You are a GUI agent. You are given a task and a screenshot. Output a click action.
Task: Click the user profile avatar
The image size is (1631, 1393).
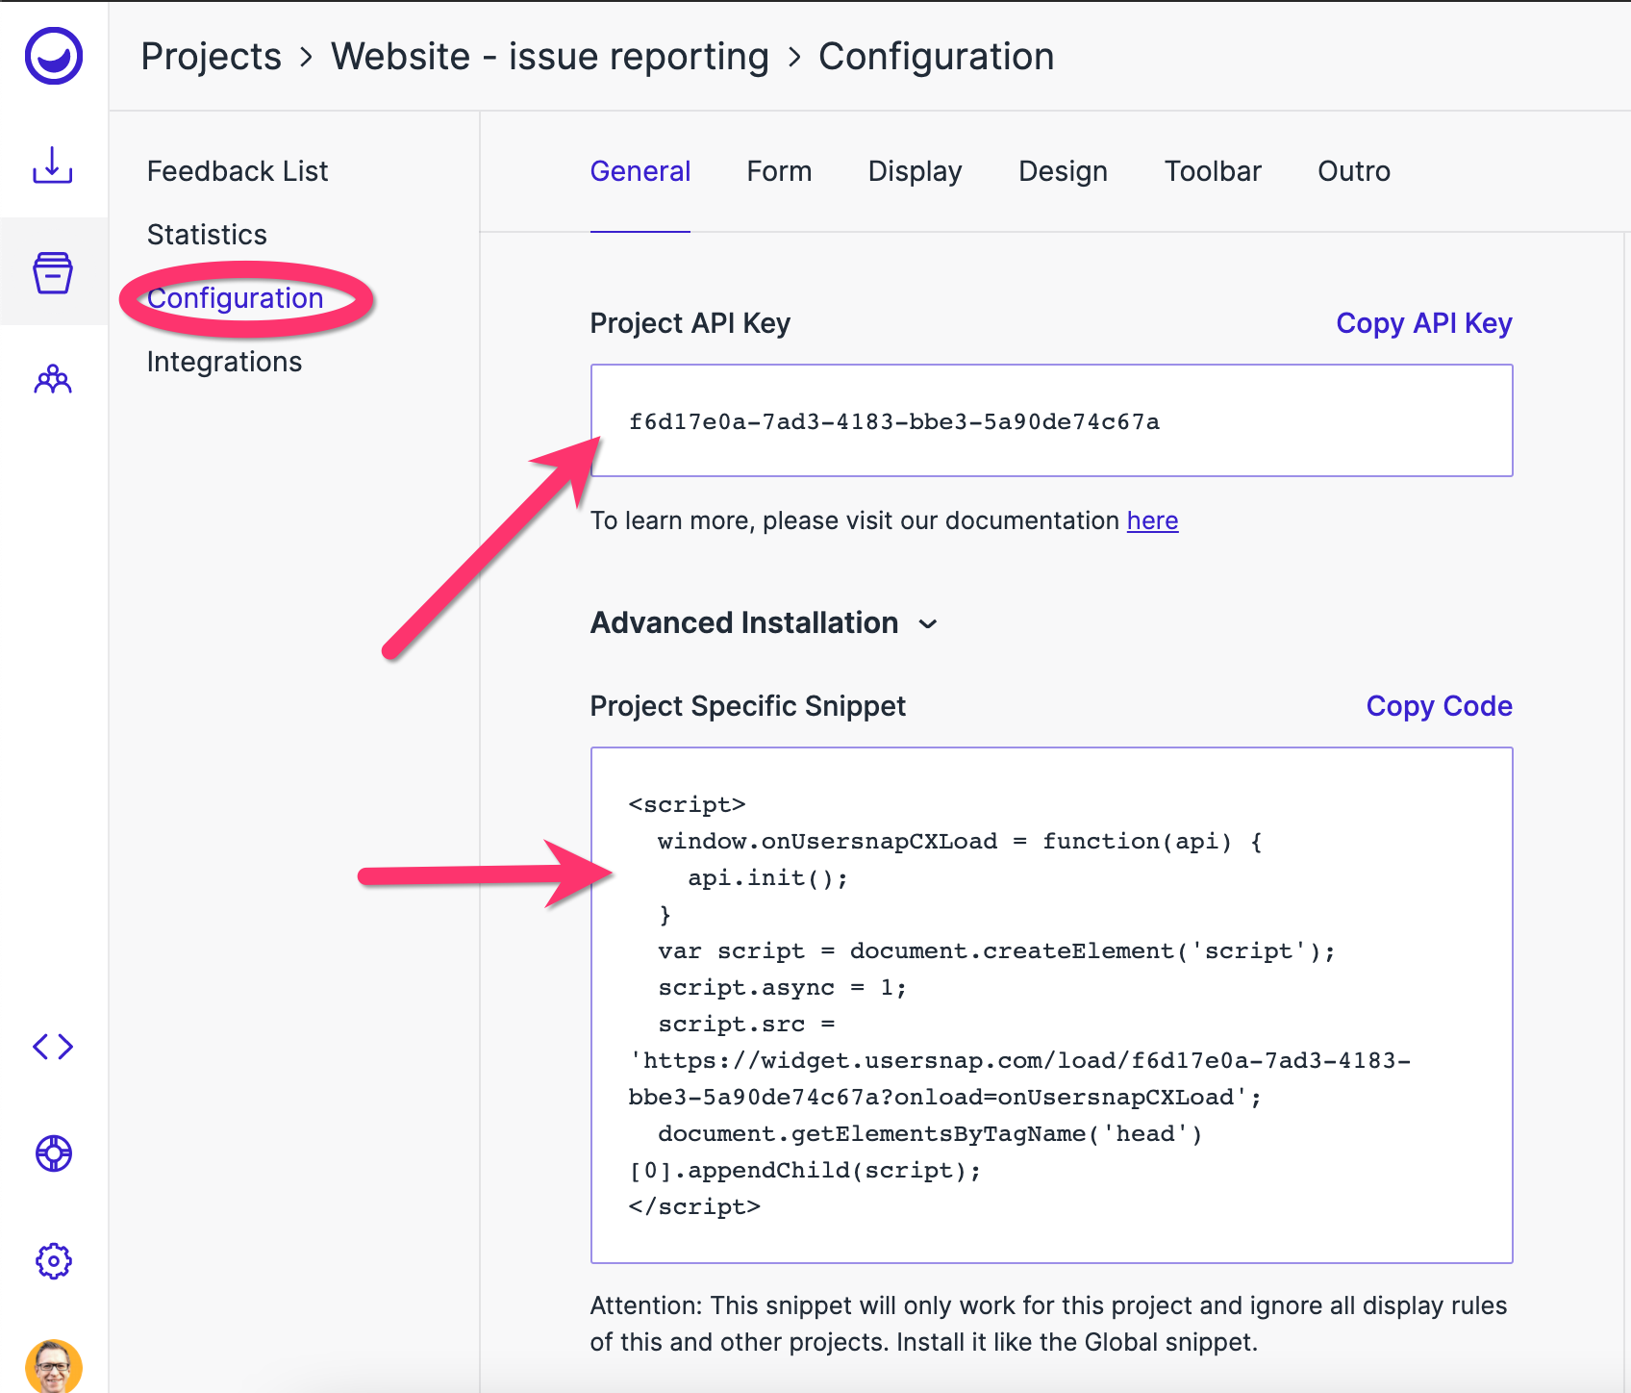[x=53, y=1366]
